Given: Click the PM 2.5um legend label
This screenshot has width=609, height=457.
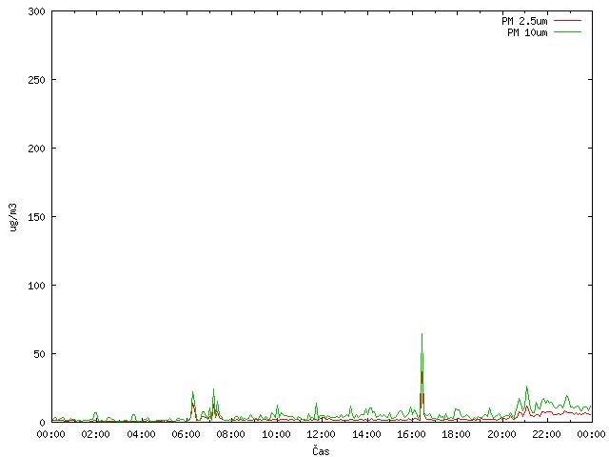Looking at the screenshot, I should (x=524, y=21).
